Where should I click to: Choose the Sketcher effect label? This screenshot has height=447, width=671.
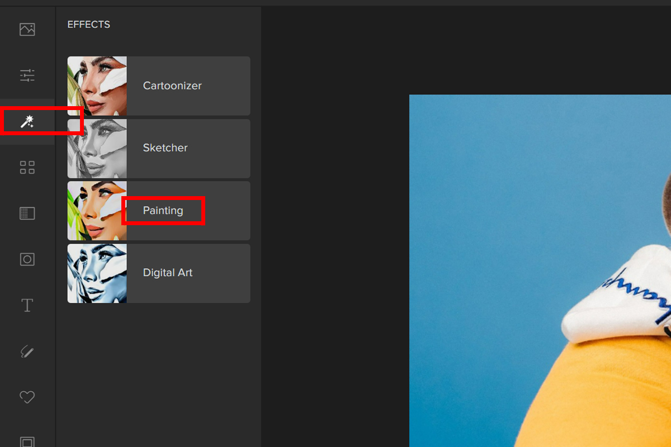click(165, 148)
